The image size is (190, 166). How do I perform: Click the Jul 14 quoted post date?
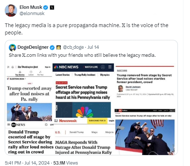pos(93,47)
